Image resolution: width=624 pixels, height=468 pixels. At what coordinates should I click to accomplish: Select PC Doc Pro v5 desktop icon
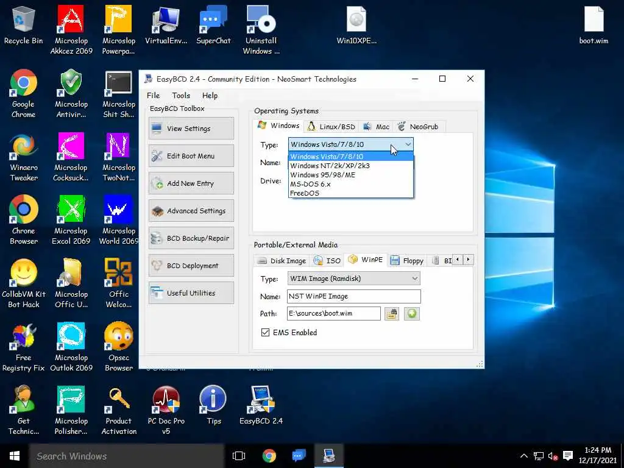(166, 410)
